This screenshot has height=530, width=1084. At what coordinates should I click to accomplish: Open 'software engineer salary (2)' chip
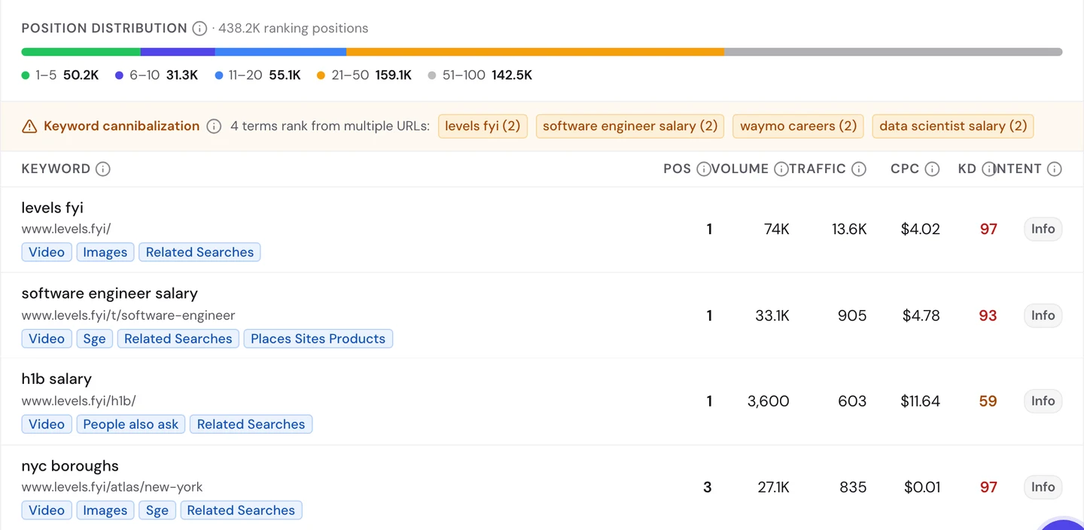pos(630,126)
